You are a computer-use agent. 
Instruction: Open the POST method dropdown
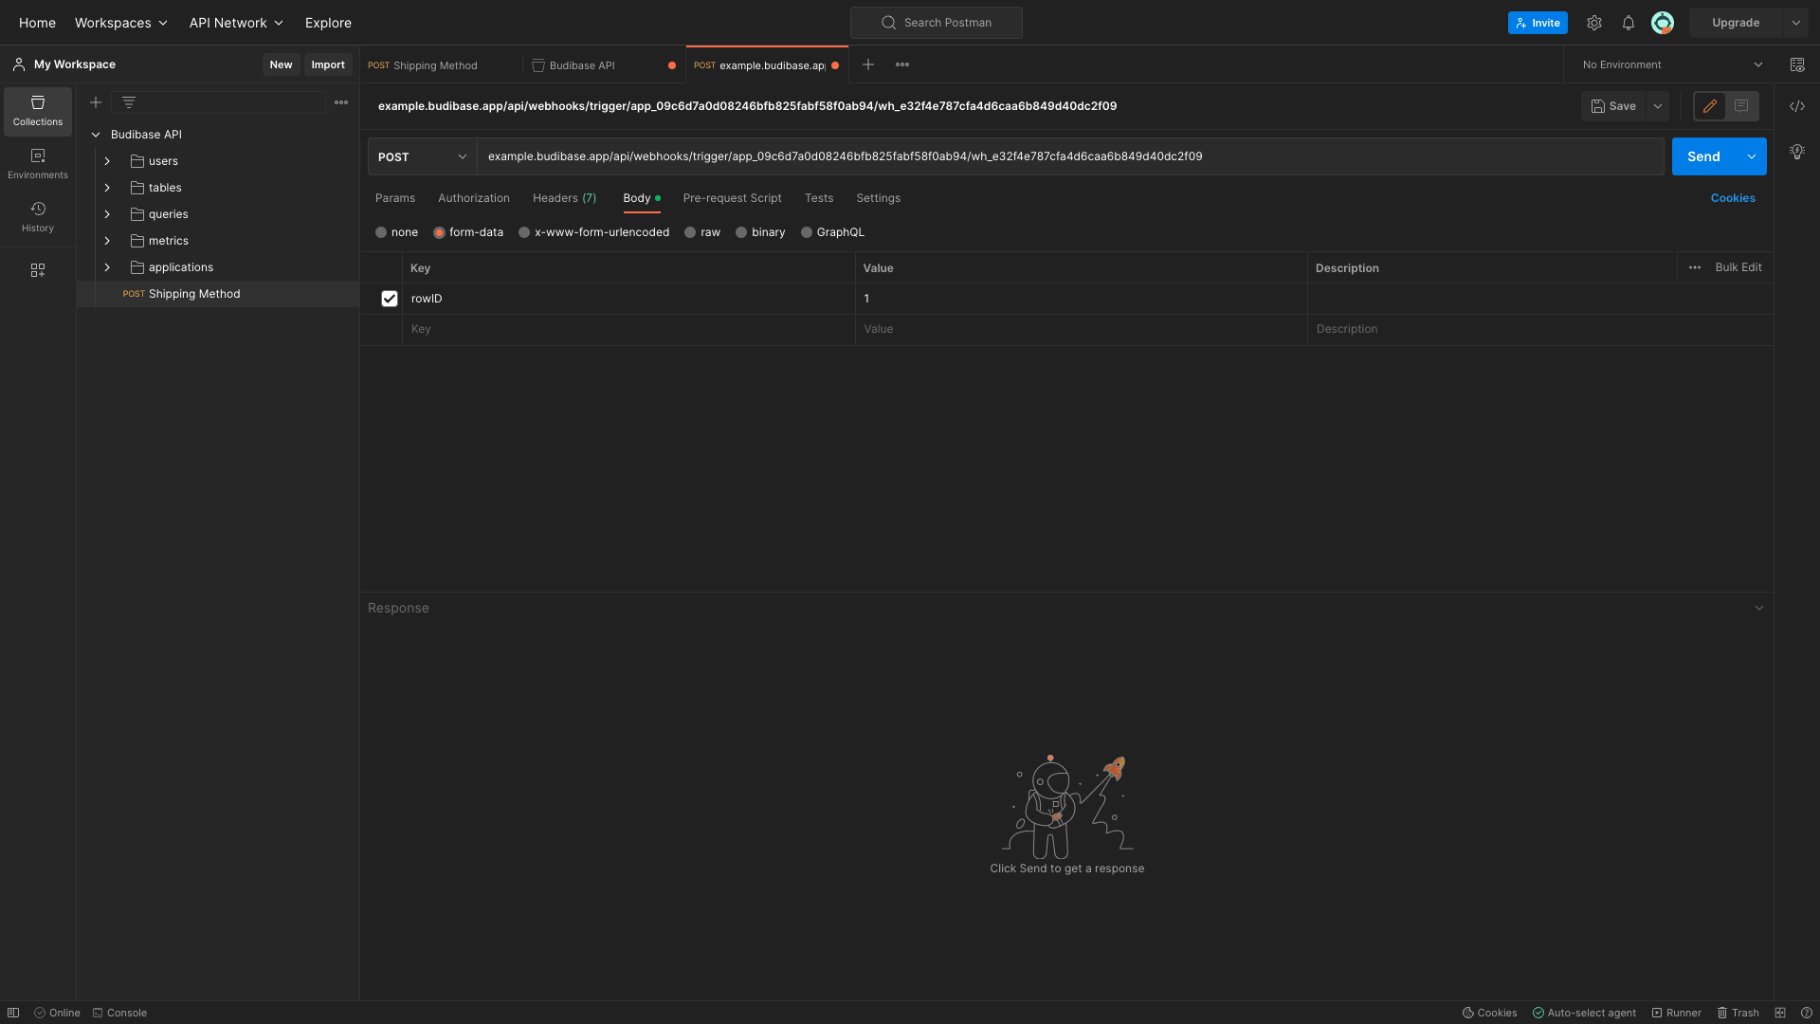tap(422, 156)
